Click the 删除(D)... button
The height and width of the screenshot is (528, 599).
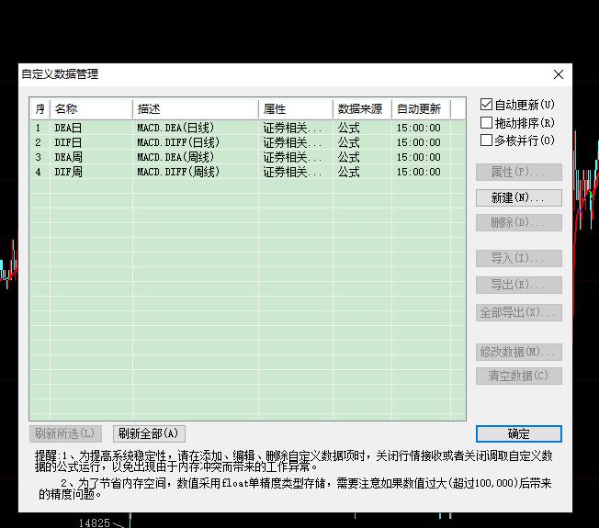(518, 222)
